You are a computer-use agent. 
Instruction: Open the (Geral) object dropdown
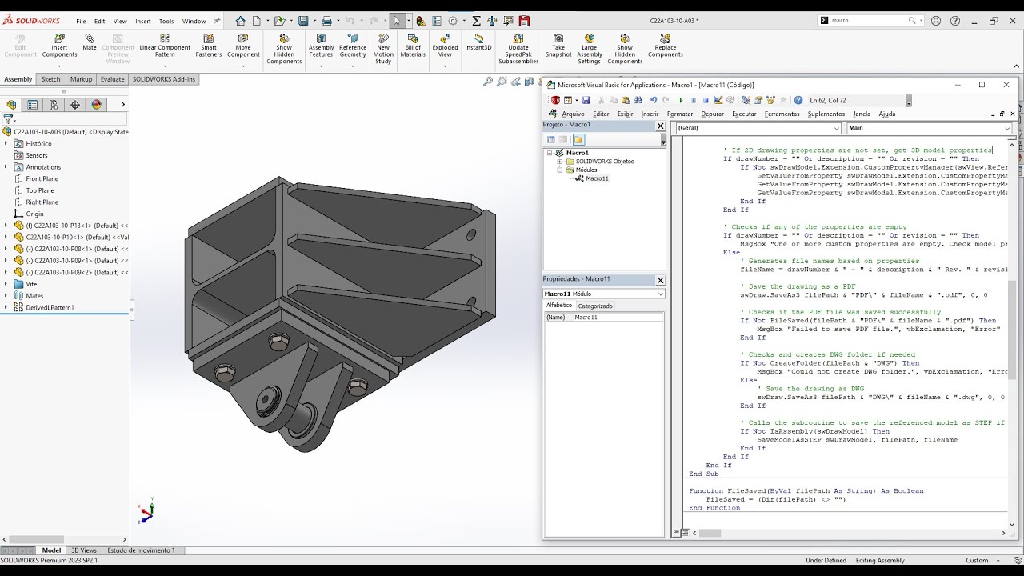pos(837,128)
